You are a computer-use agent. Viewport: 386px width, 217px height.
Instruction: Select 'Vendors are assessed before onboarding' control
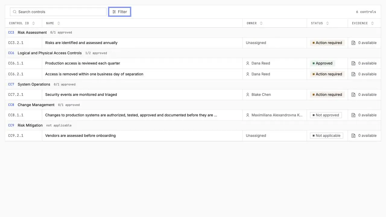tap(81, 136)
